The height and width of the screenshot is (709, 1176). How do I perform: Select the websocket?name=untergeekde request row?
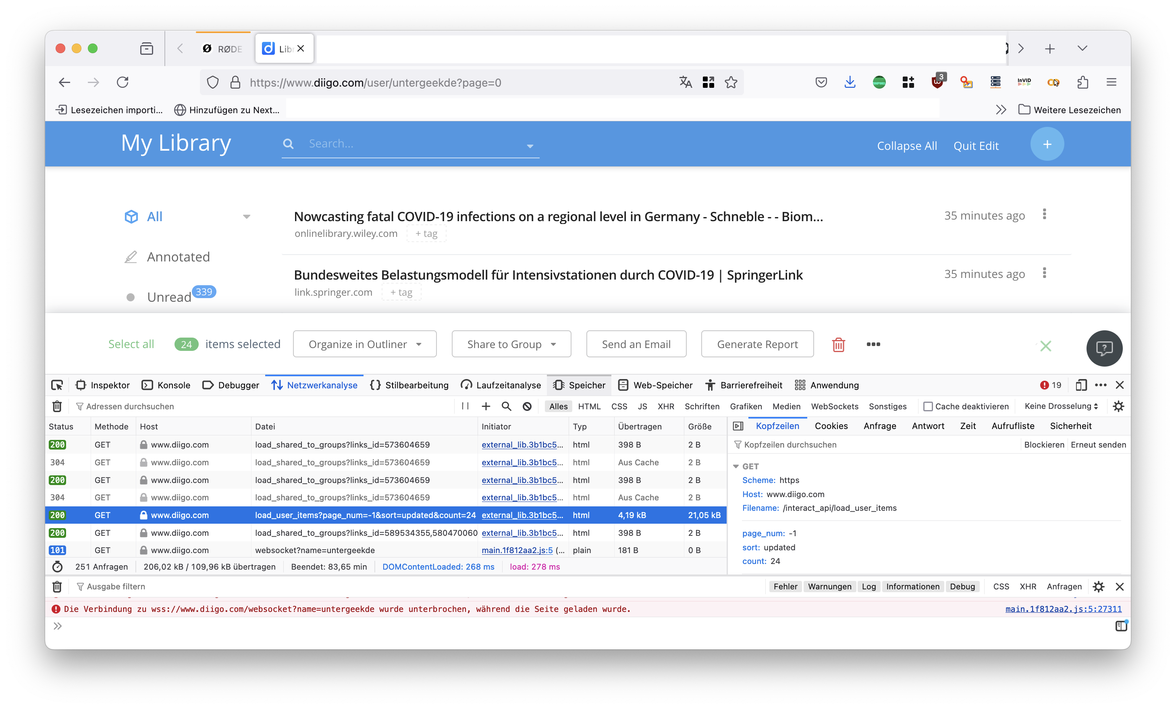[x=386, y=550]
